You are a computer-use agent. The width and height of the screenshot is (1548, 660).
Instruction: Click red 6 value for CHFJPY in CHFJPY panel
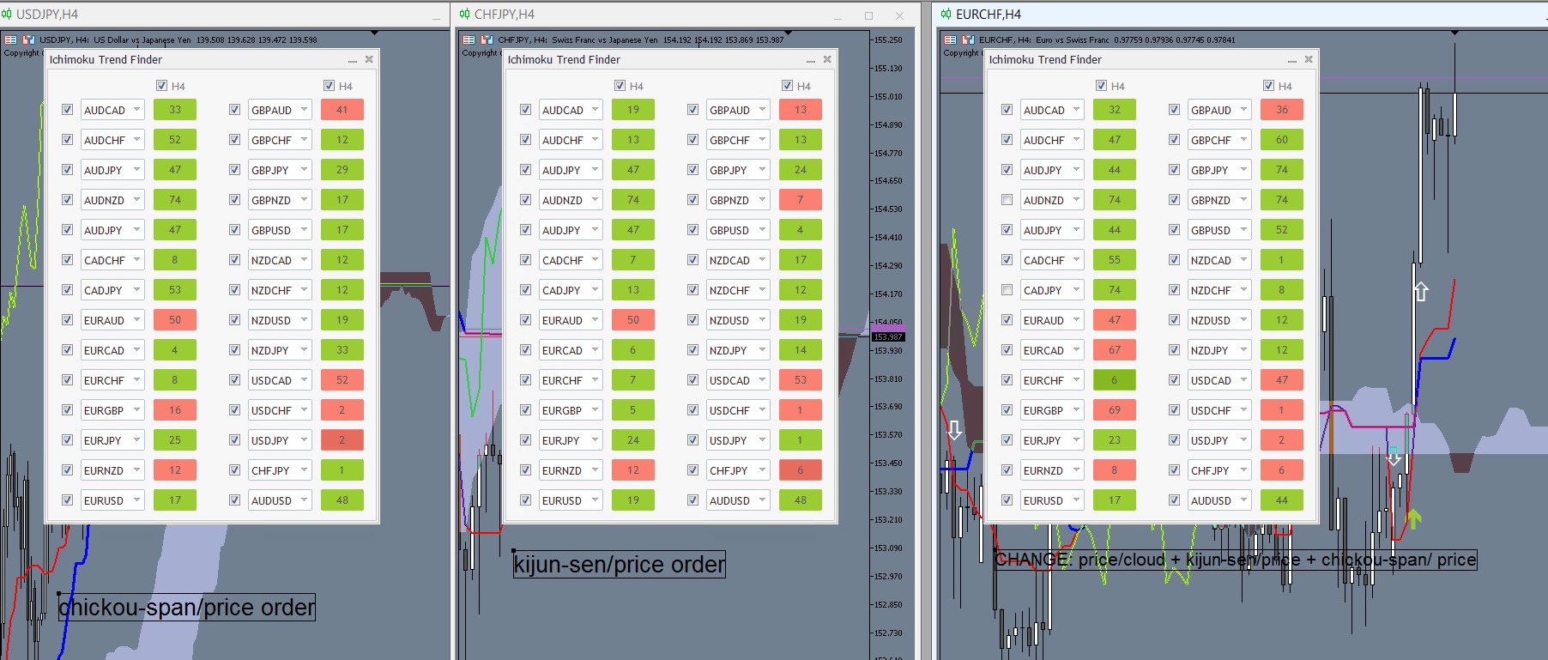pyautogui.click(x=801, y=470)
